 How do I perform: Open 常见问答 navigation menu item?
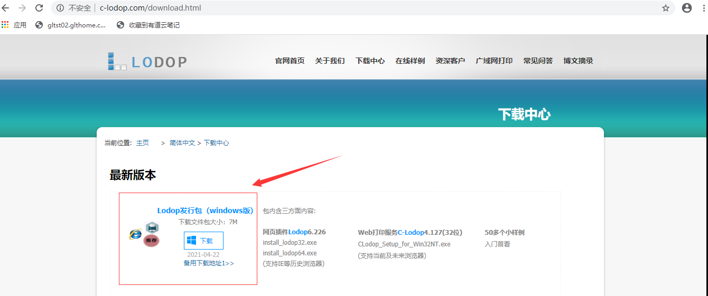538,61
